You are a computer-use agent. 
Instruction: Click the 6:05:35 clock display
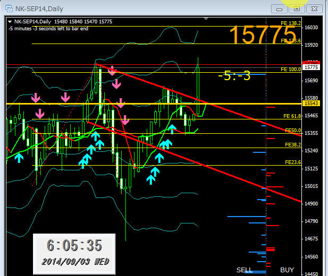74,245
